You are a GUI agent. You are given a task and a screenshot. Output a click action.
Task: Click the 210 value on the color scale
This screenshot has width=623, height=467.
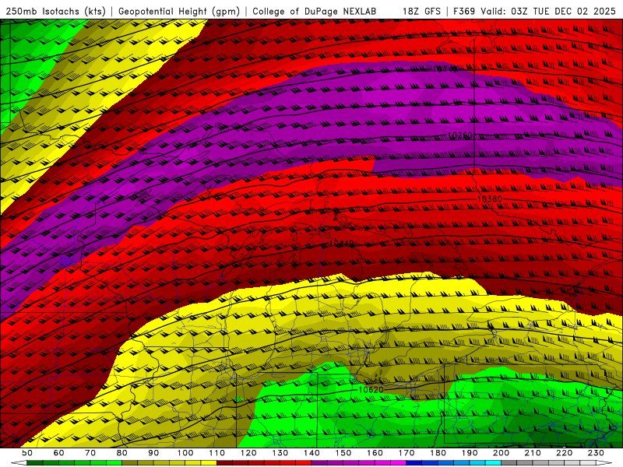[533, 453]
